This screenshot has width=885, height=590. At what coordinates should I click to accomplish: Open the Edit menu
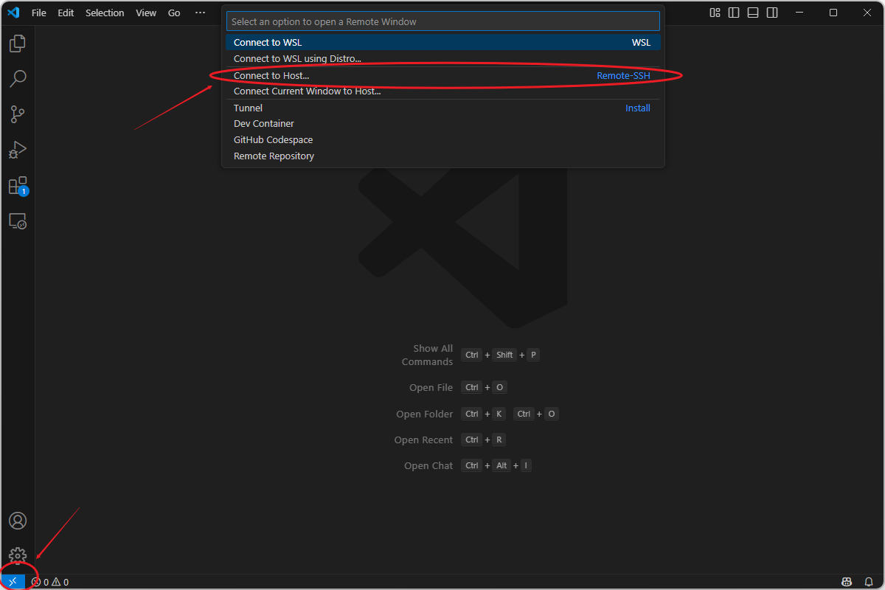[66, 13]
